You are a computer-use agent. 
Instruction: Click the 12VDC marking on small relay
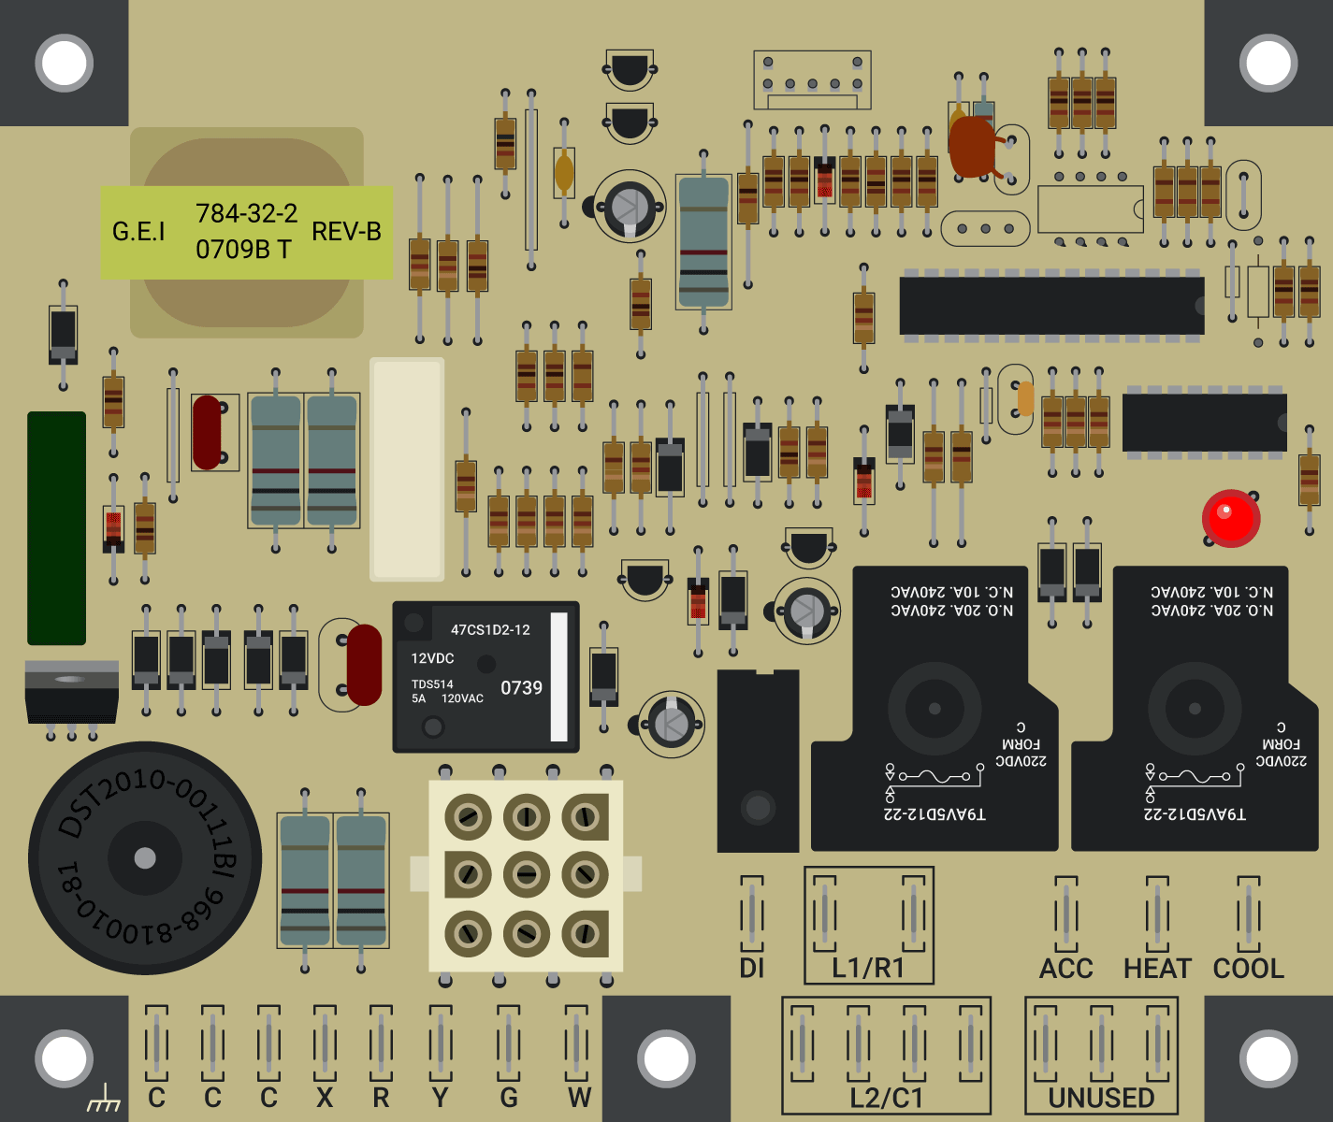[432, 658]
